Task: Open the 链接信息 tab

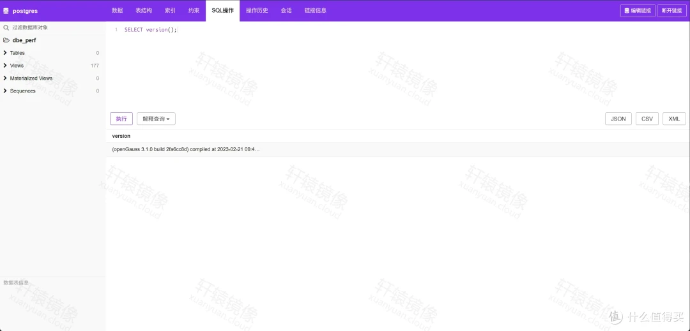Action: pyautogui.click(x=316, y=11)
